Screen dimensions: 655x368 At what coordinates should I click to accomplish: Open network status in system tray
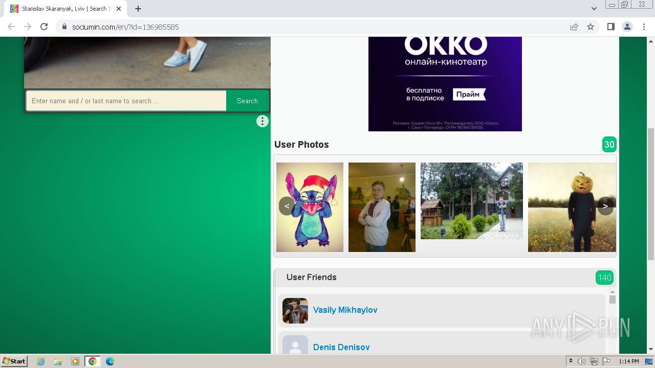coord(594,361)
